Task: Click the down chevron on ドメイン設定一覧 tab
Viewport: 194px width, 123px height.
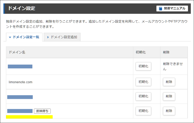Action: (x=10, y=37)
